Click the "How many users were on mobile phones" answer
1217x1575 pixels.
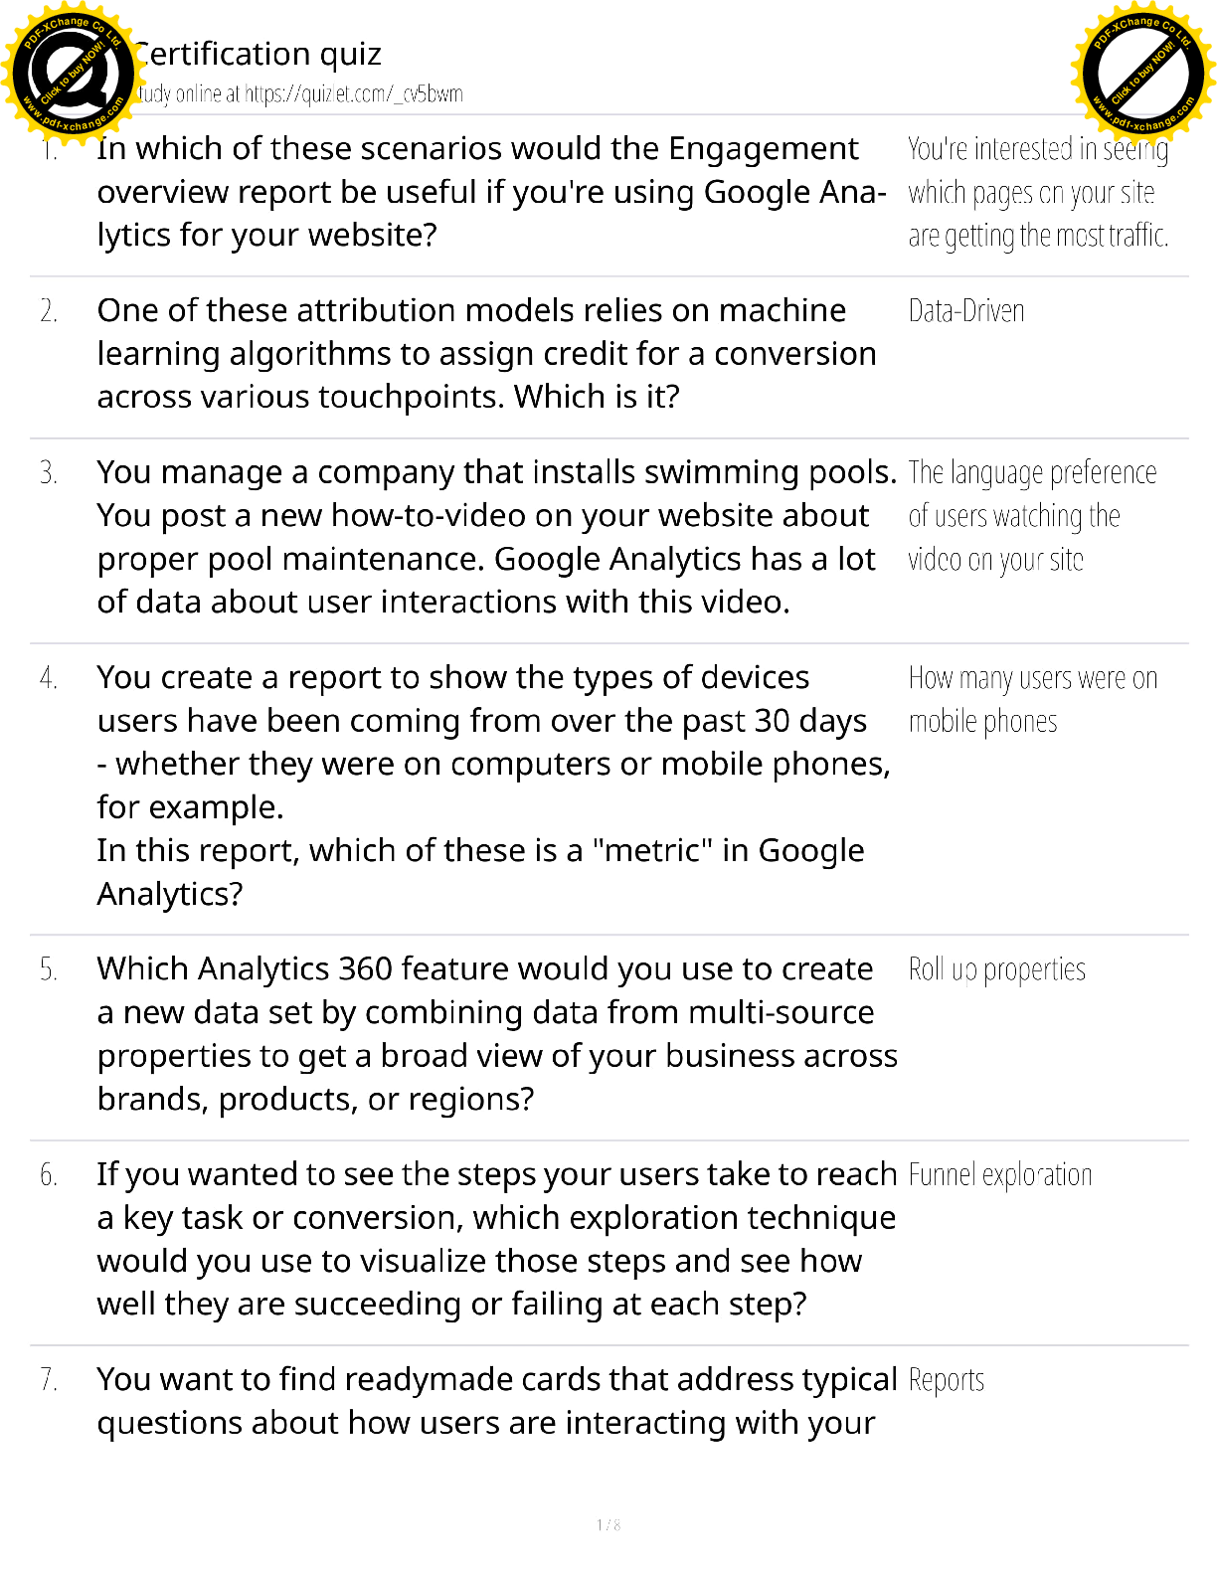(x=1031, y=700)
